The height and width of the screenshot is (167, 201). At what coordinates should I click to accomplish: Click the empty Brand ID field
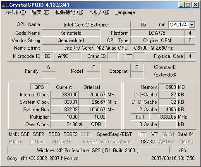point(113,56)
